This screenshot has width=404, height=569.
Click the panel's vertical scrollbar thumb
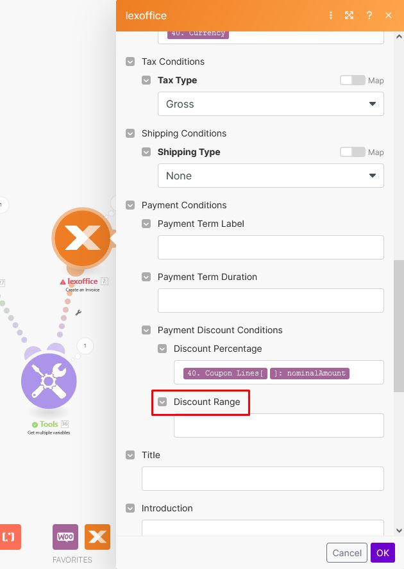point(399,326)
